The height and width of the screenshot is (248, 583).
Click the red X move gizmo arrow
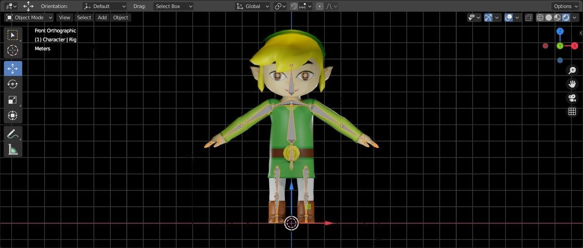(x=329, y=223)
